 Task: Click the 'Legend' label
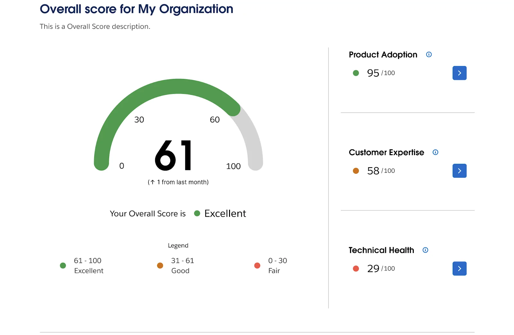(178, 246)
